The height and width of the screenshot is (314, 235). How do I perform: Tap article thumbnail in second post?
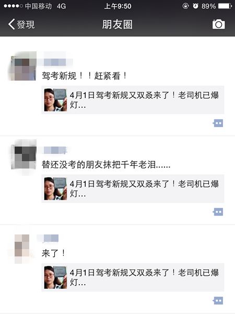pyautogui.click(x=55, y=188)
